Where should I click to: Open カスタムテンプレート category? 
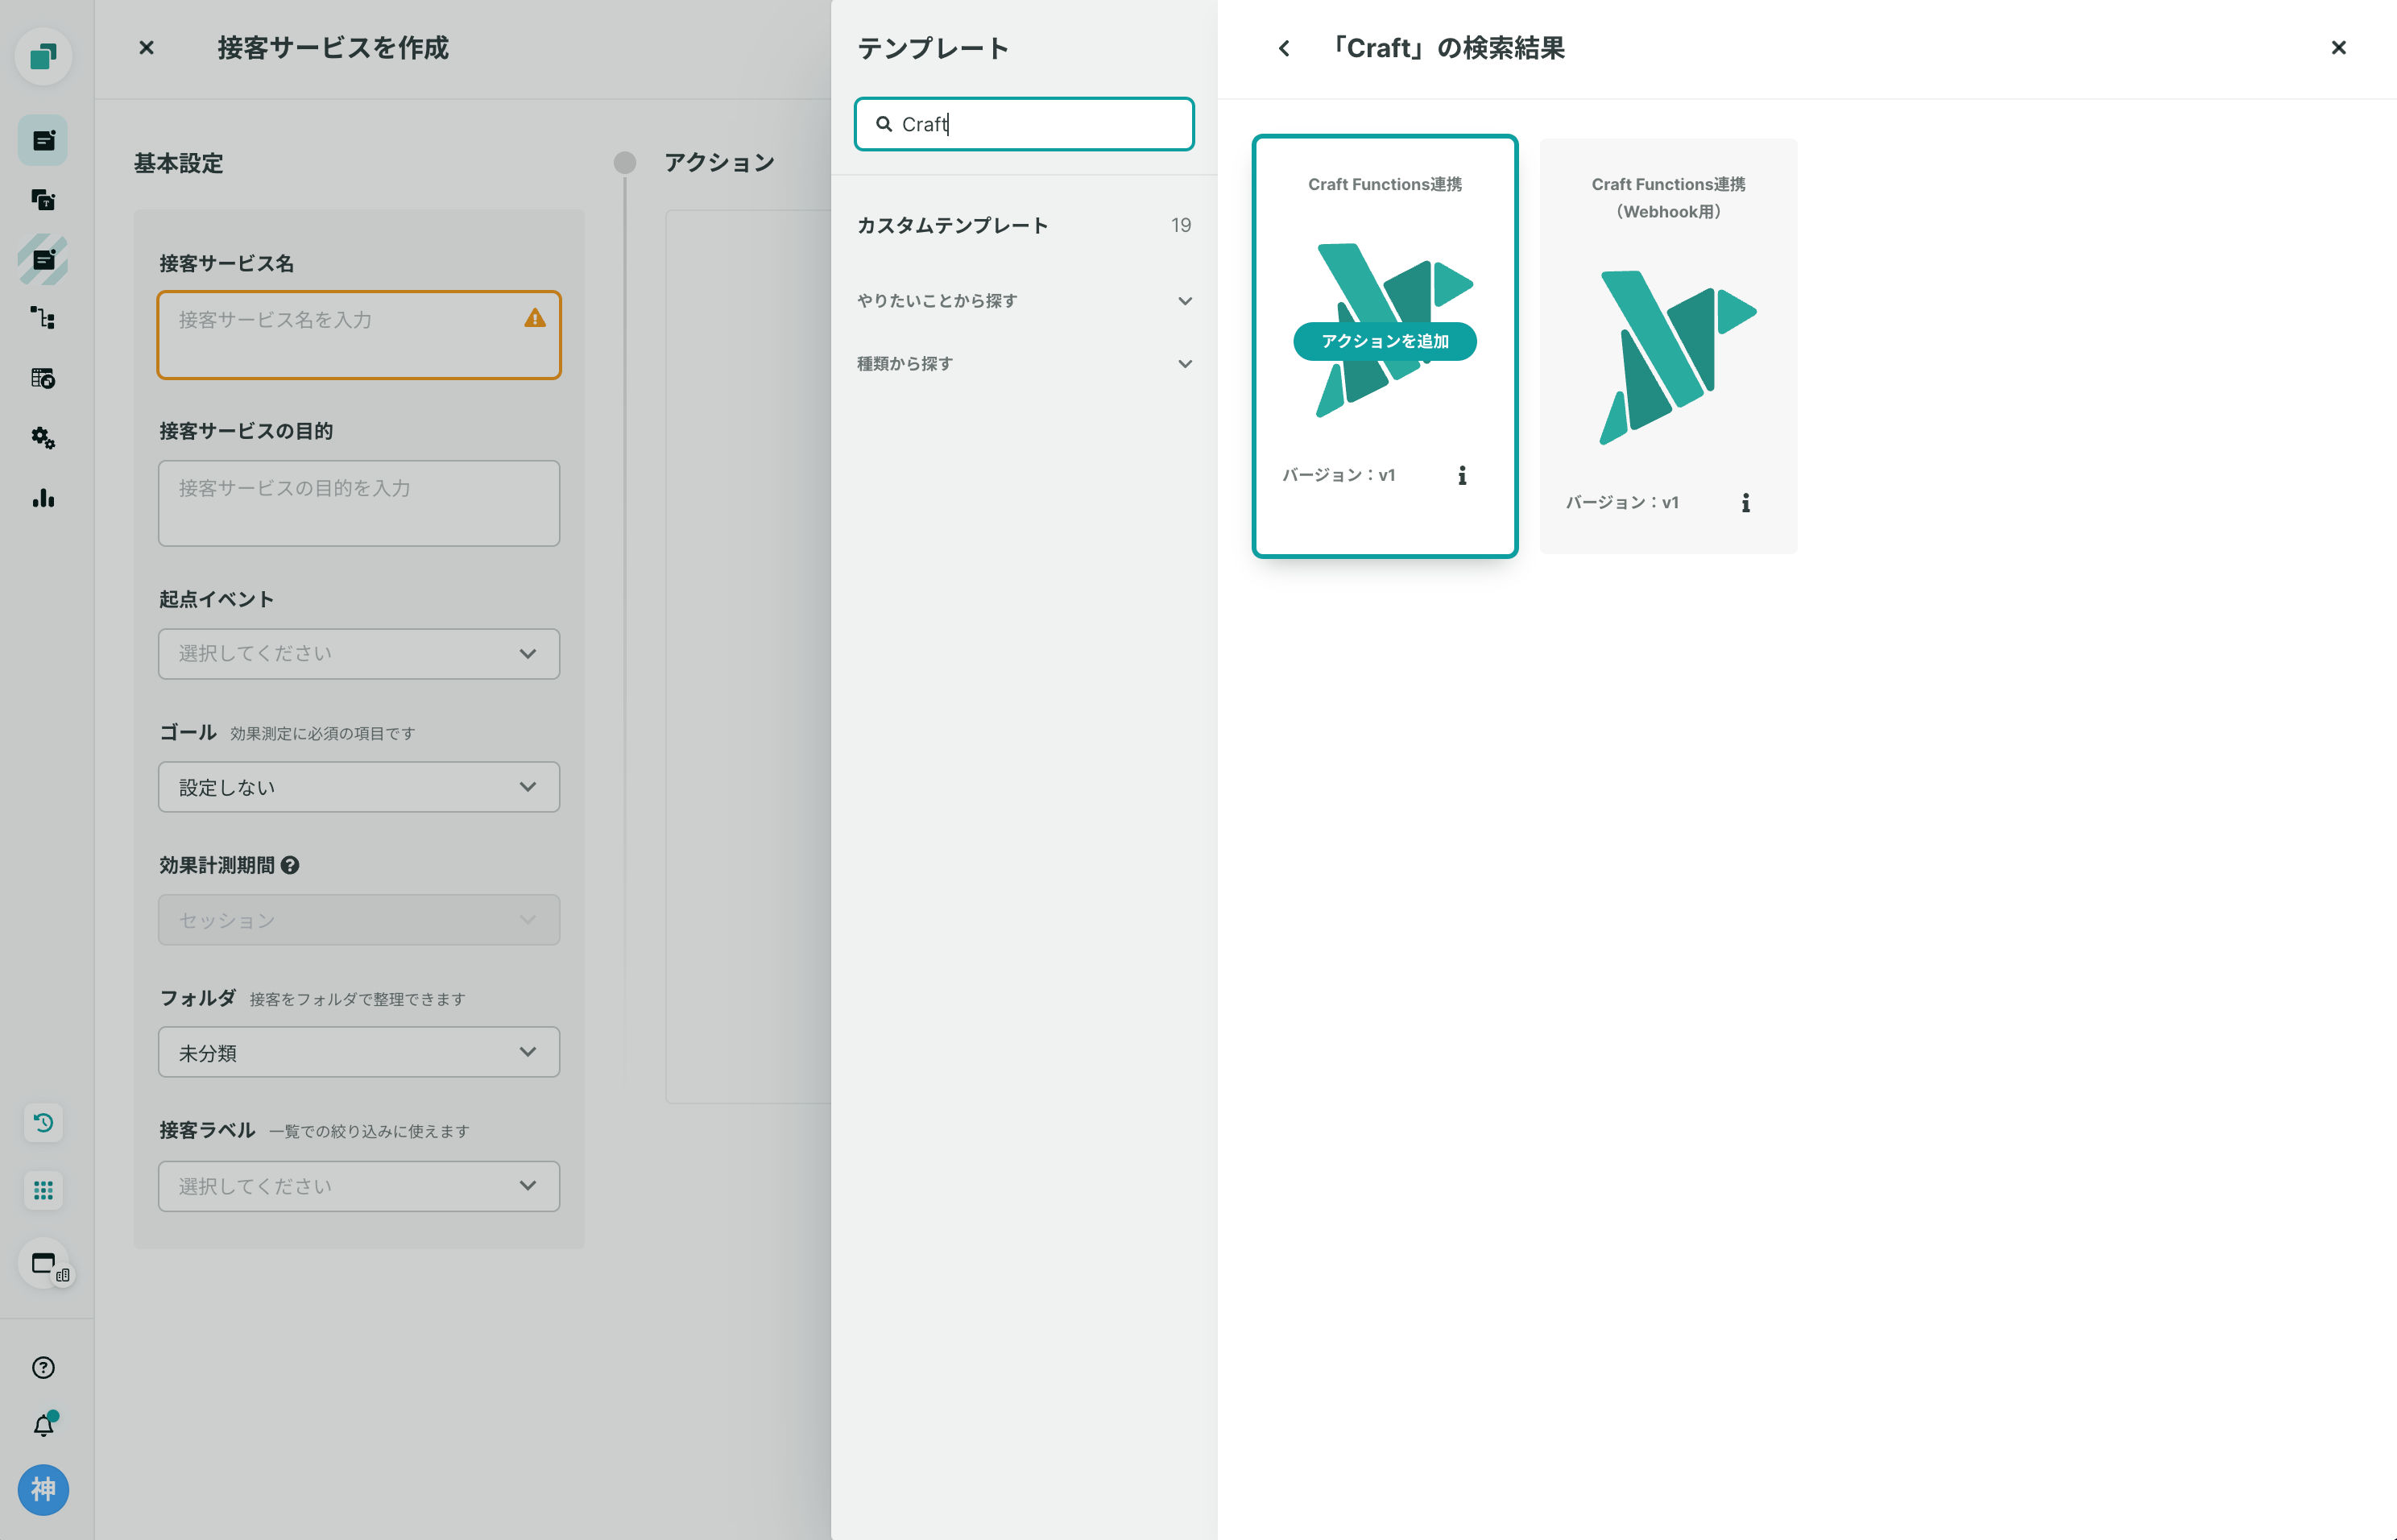[1024, 225]
